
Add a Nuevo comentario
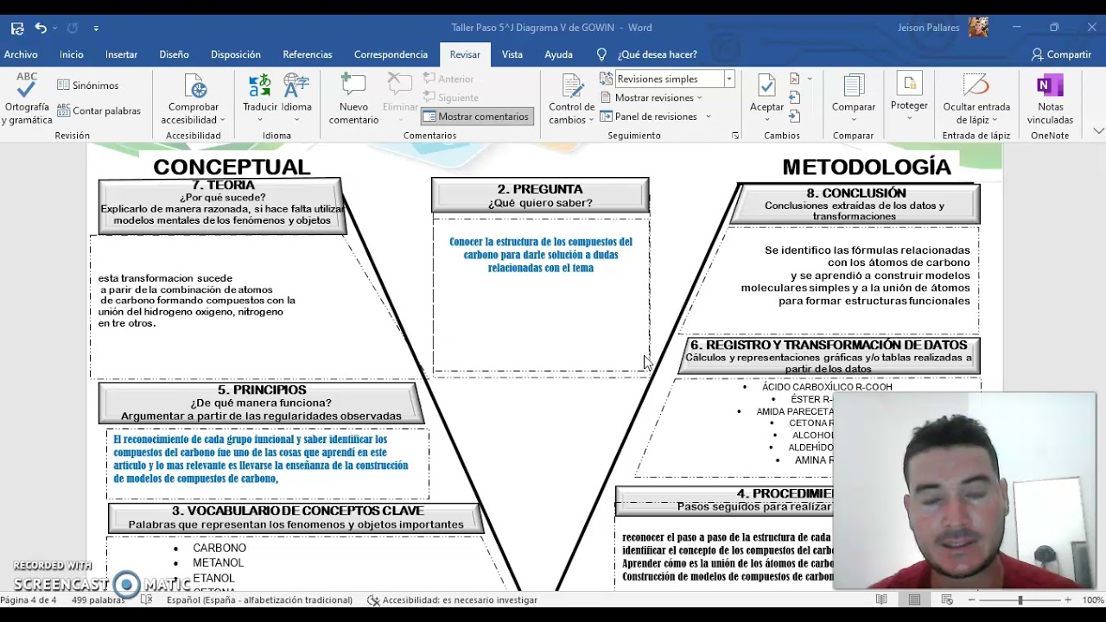click(x=353, y=99)
